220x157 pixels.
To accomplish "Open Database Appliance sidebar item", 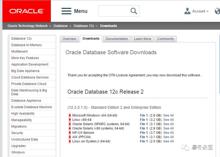I will click(32, 101).
